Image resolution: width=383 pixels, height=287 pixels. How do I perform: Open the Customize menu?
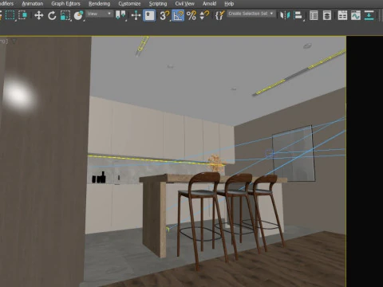point(129,4)
